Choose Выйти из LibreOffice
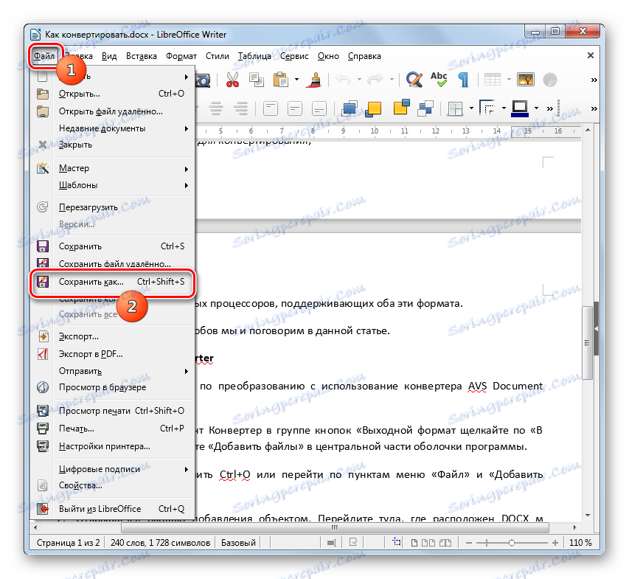 (x=112, y=509)
